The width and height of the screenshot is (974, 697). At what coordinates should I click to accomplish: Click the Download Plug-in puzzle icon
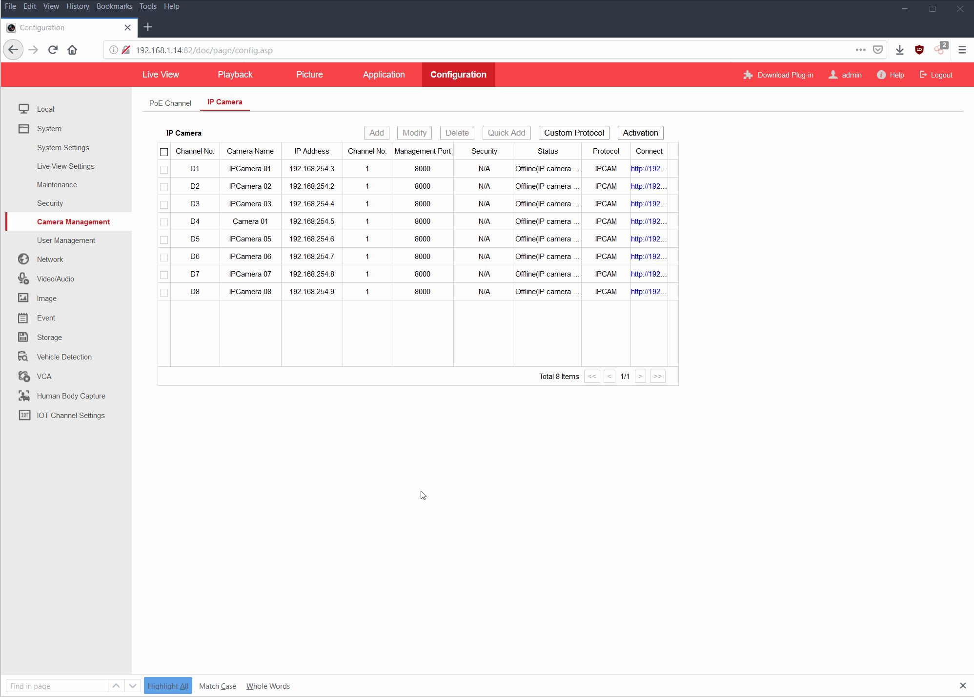748,75
